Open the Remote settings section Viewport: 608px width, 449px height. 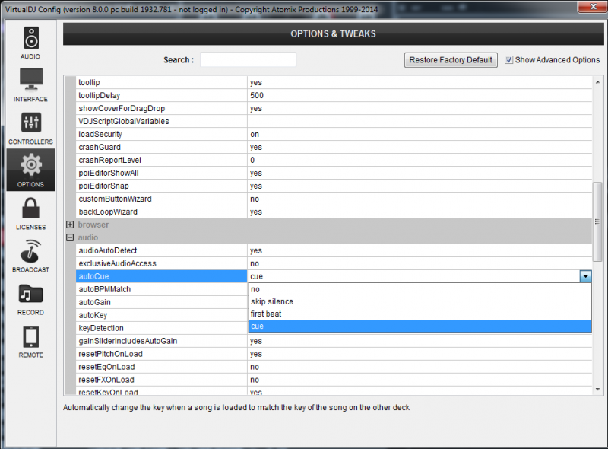[x=31, y=340]
